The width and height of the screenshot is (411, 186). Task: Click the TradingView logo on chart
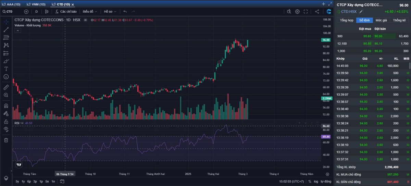coord(19,165)
